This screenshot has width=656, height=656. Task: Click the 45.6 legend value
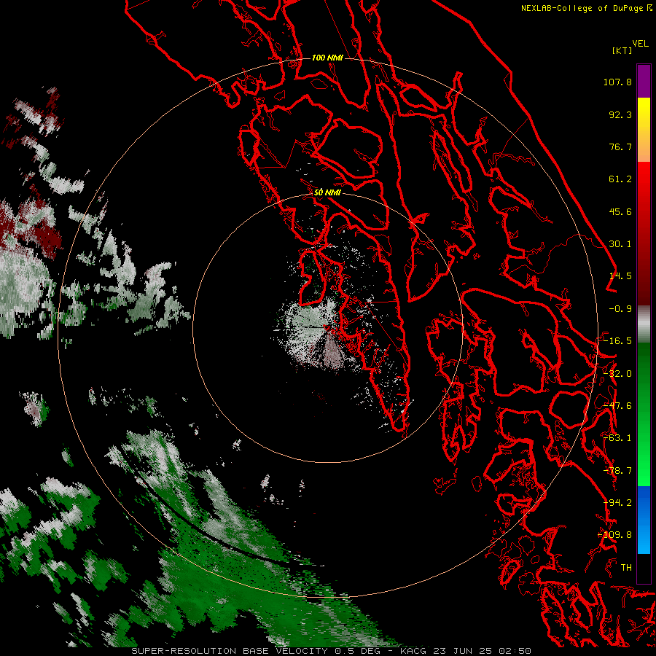620,211
